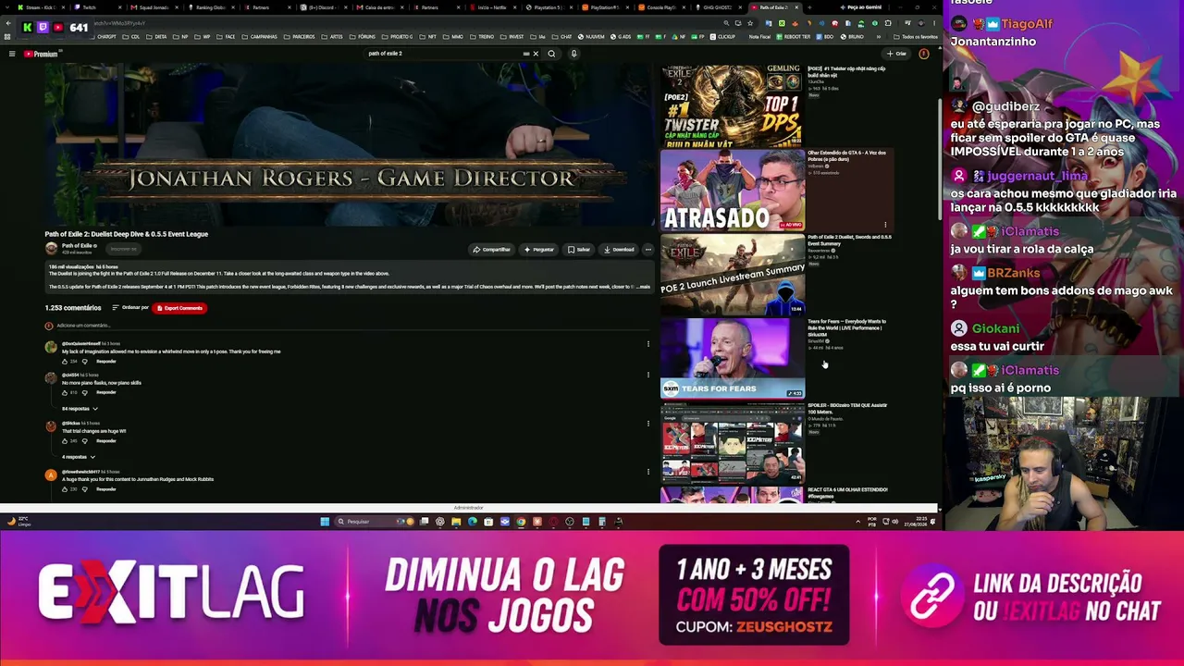The image size is (1184, 666).
Task: Click the red Export Comments button
Action: (x=180, y=308)
